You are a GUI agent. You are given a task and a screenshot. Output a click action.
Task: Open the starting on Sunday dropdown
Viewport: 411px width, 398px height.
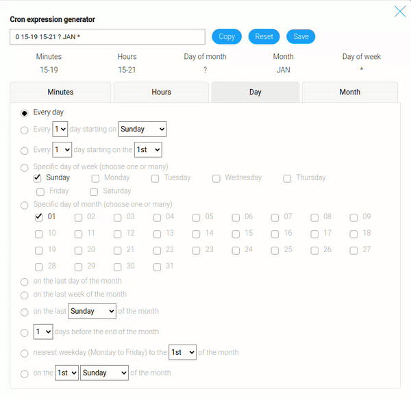coord(142,129)
